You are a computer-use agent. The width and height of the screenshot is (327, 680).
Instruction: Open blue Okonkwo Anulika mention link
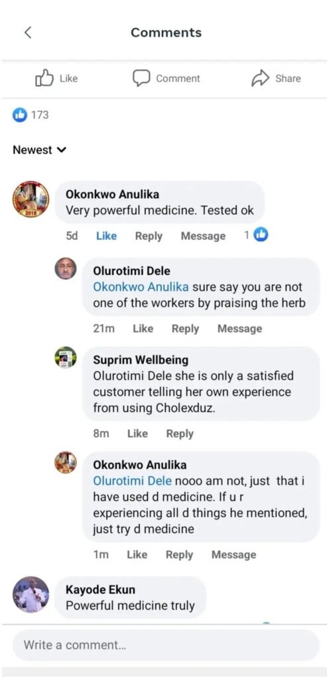tap(141, 287)
